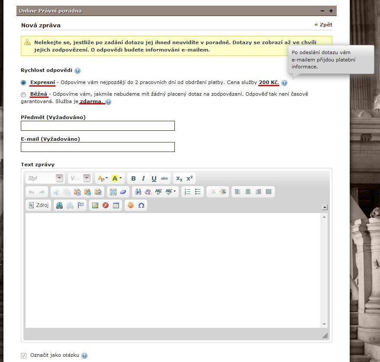The height and width of the screenshot is (362, 380).
Task: Cut selection with the scissors icon
Action: pyautogui.click(x=56, y=192)
